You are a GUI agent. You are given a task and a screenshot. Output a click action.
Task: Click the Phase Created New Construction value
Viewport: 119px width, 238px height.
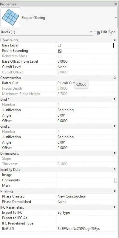(72, 196)
